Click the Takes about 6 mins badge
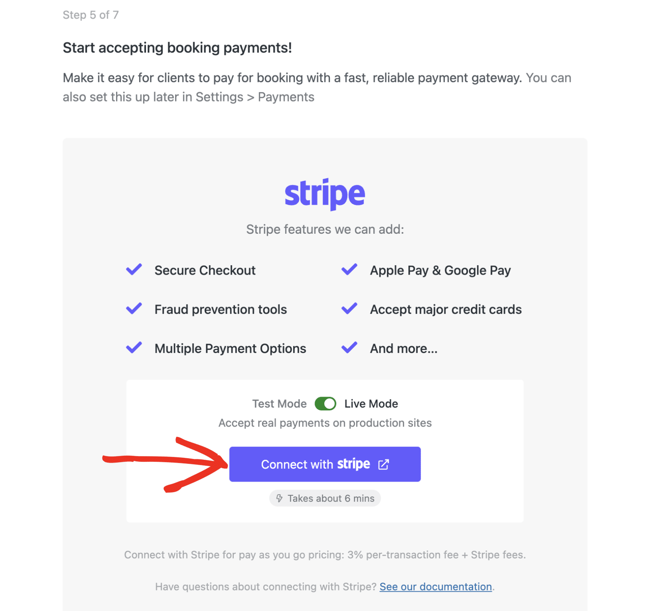 click(x=325, y=498)
